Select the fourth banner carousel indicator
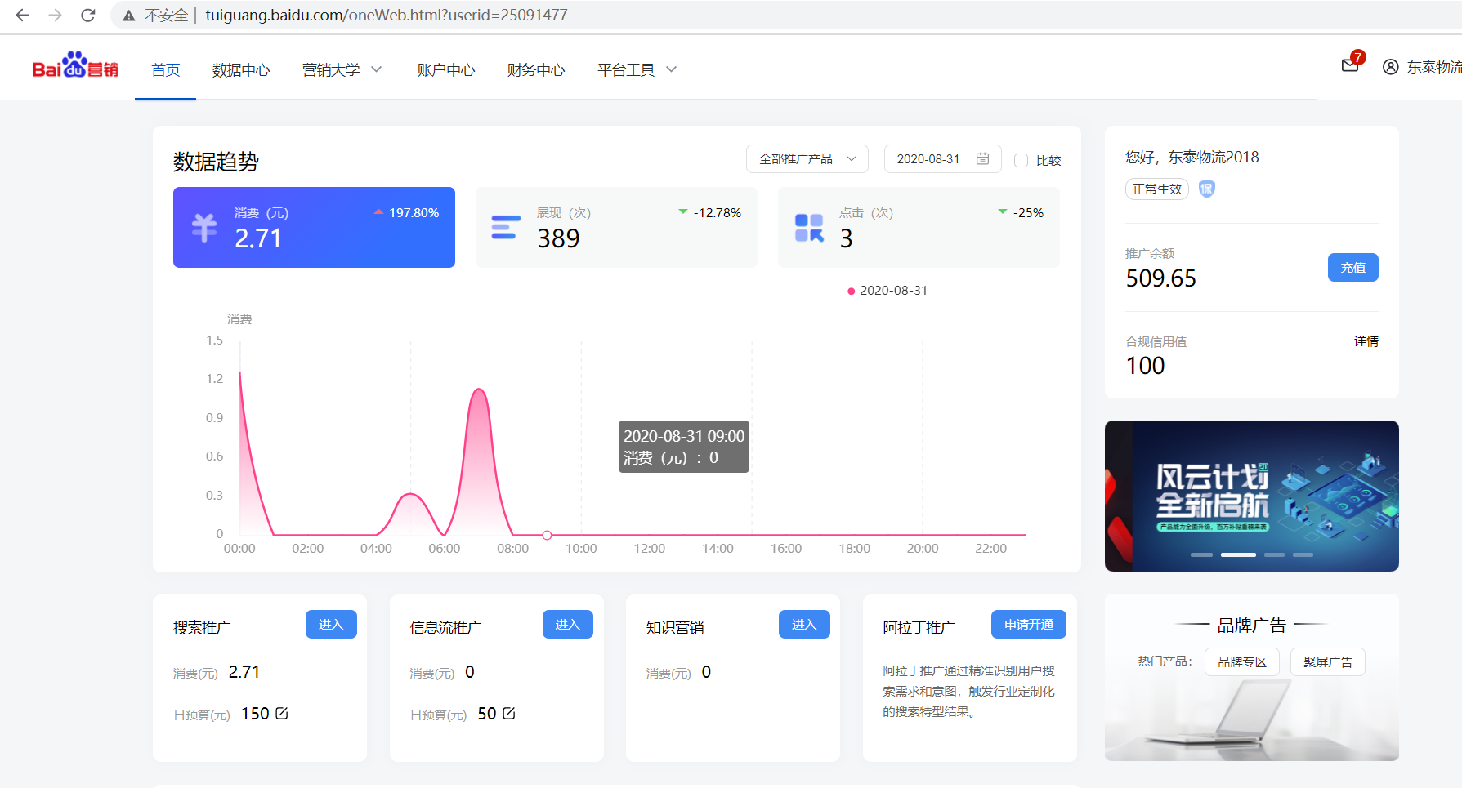The height and width of the screenshot is (788, 1462). coord(1303,554)
